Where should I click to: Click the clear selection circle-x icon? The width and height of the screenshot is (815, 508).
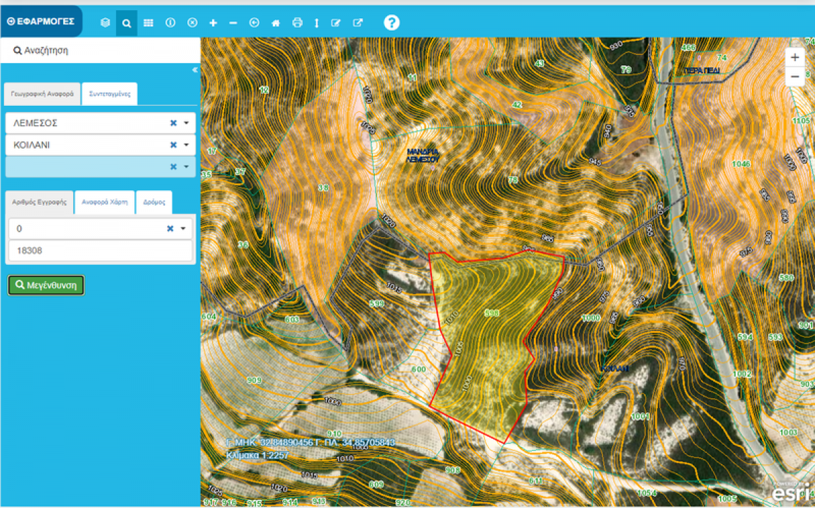[x=192, y=23]
